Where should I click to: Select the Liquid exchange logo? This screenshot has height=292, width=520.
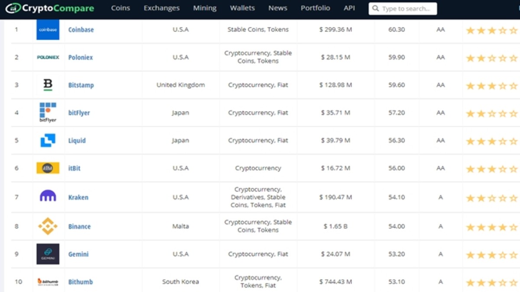point(48,140)
